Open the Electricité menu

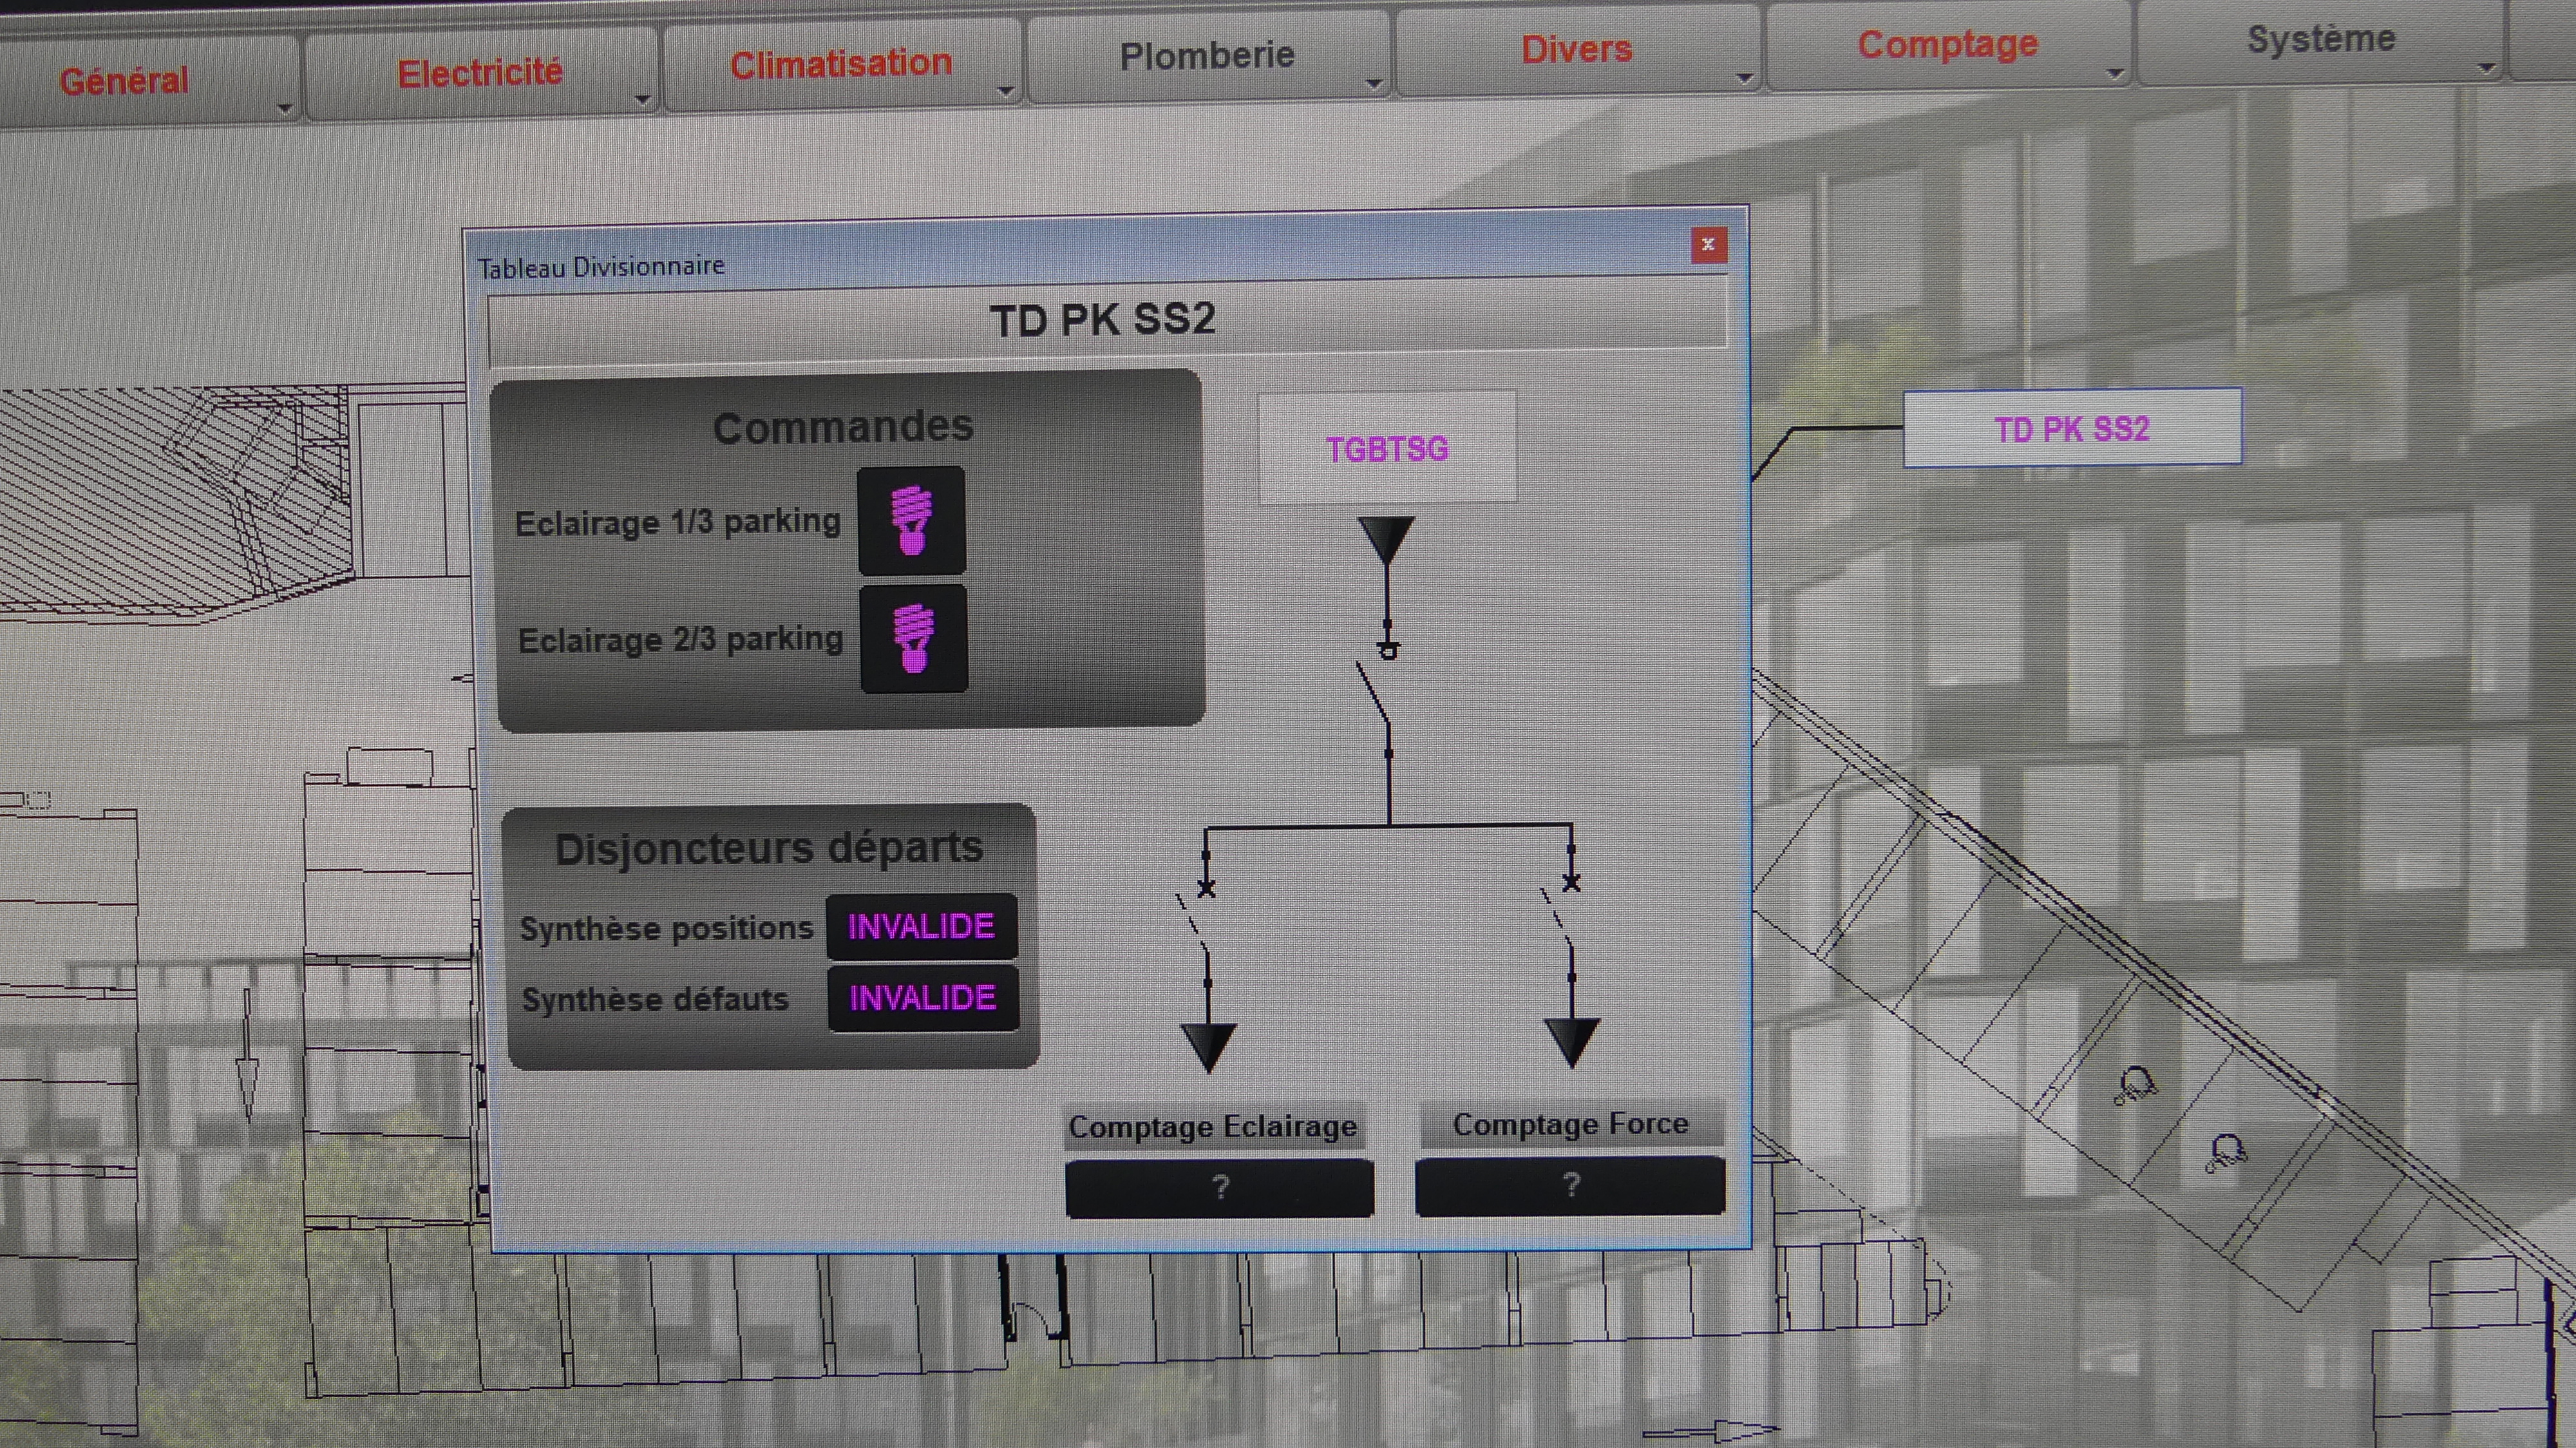coord(480,73)
